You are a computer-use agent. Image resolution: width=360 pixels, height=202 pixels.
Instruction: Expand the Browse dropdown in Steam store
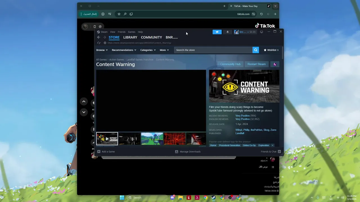[102, 50]
